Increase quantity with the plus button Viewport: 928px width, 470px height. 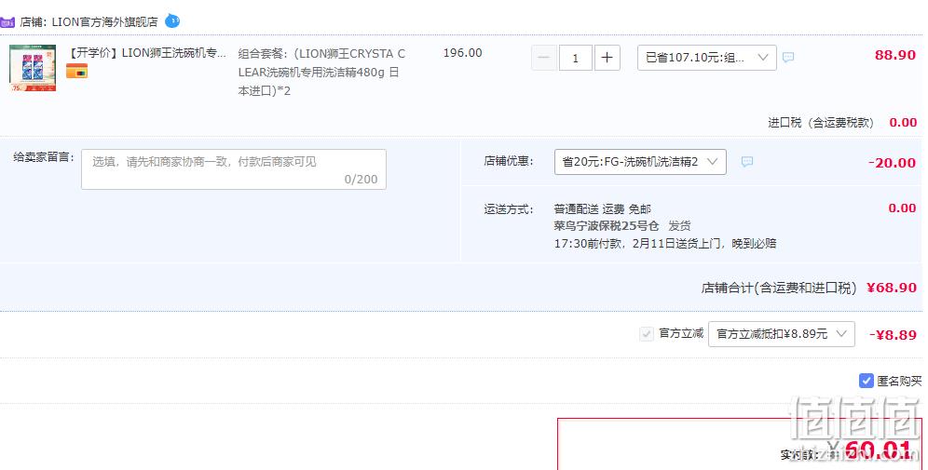(x=607, y=58)
